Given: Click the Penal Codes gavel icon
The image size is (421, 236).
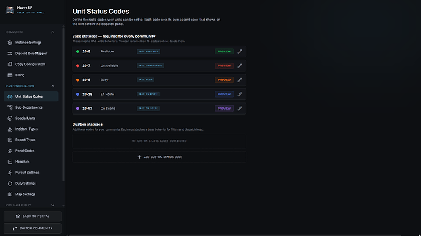Looking at the screenshot, I should [10, 151].
